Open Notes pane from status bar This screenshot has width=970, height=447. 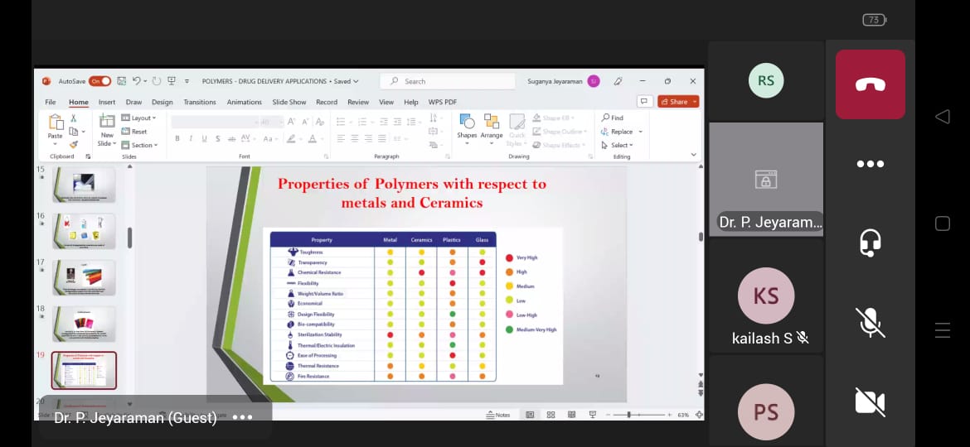coord(498,415)
